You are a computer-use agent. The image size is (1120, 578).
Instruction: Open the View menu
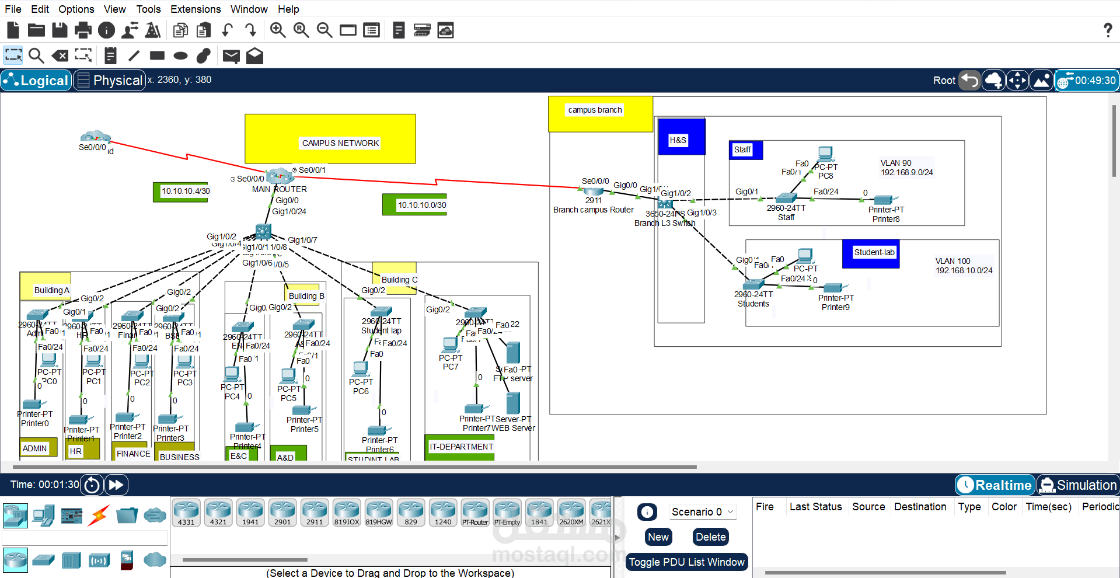click(x=115, y=9)
